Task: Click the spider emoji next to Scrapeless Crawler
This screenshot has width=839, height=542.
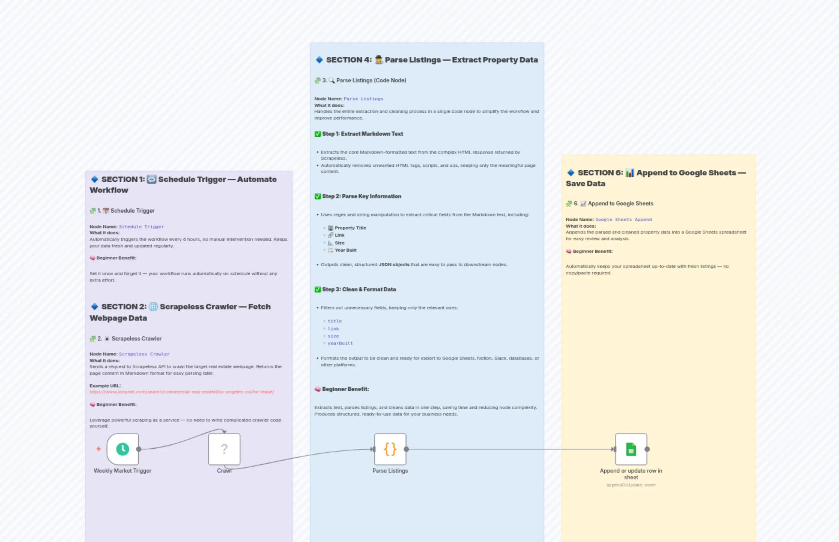Action: [x=107, y=338]
